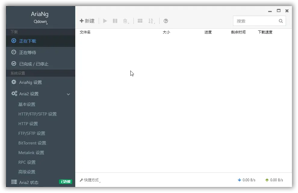Open HTTP 设置 submenu item
Image resolution: width=298 pixels, height=193 pixels.
[x=28, y=124]
